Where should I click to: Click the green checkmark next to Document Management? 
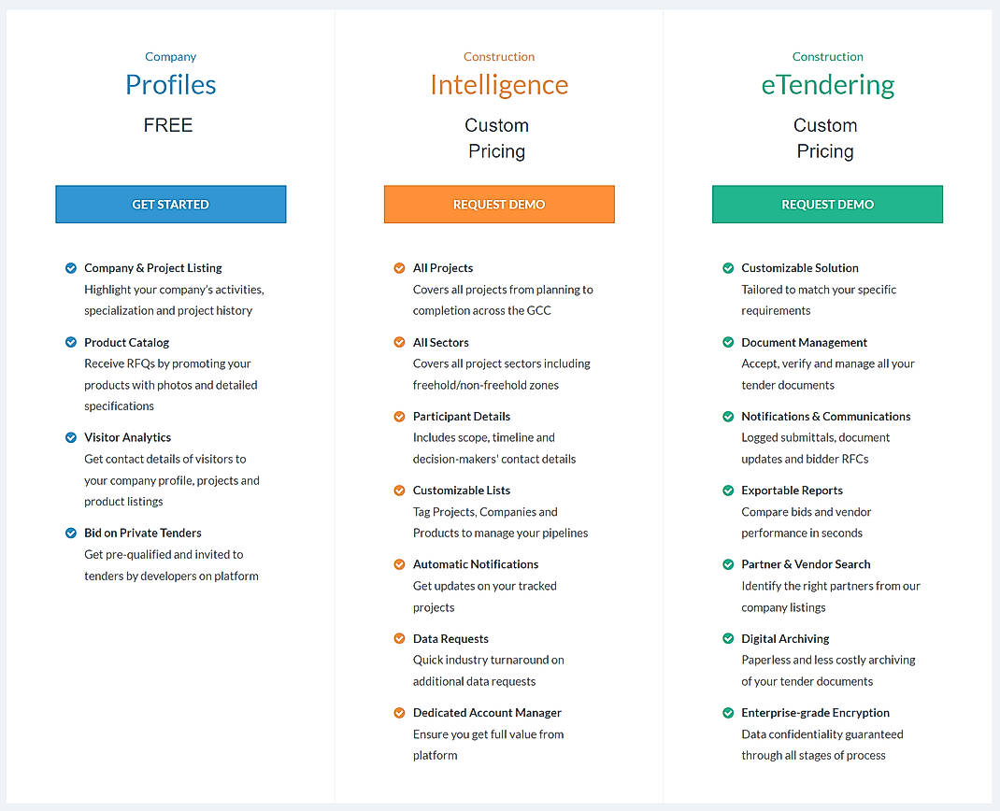(x=728, y=342)
